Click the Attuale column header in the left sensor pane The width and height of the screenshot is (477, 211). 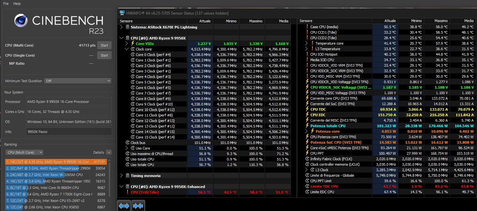199,21
